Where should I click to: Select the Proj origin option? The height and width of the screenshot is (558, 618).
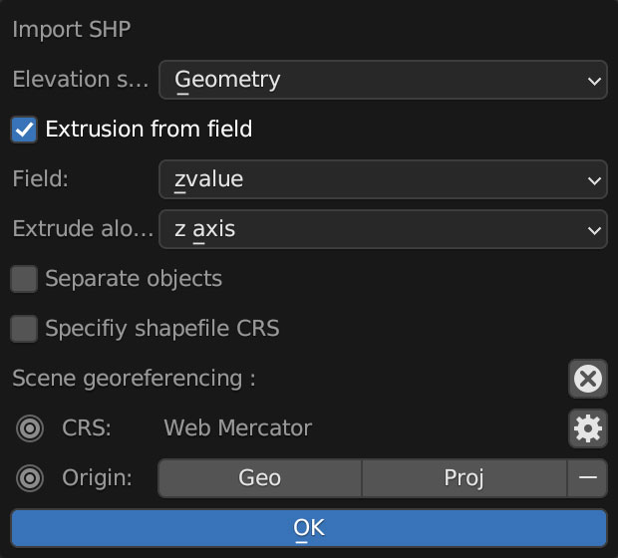point(463,478)
